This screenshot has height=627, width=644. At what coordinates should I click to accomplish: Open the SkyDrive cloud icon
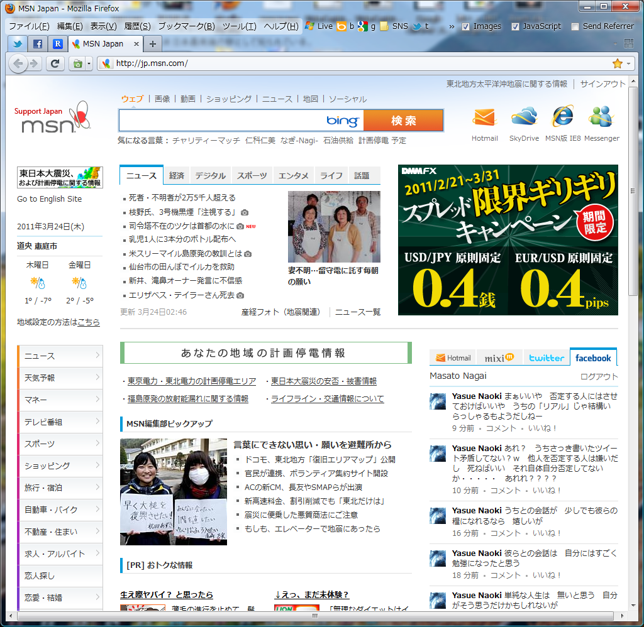coord(524,116)
